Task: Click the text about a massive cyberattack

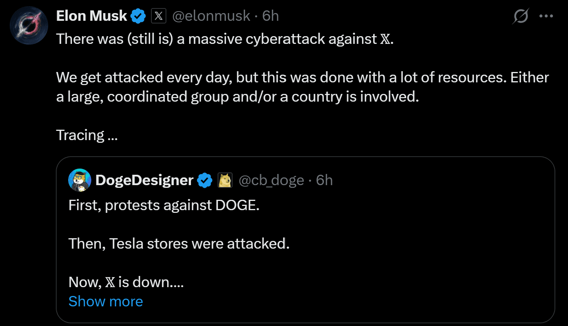Action: click(x=225, y=39)
